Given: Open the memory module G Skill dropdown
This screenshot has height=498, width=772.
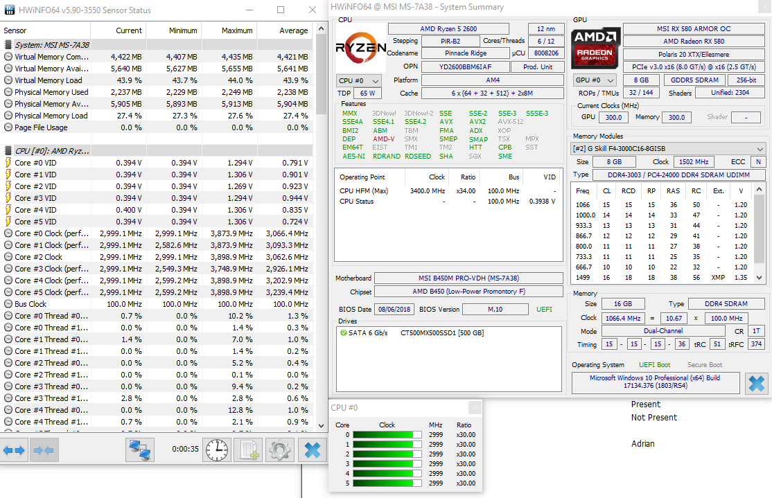Looking at the screenshot, I should [668, 148].
